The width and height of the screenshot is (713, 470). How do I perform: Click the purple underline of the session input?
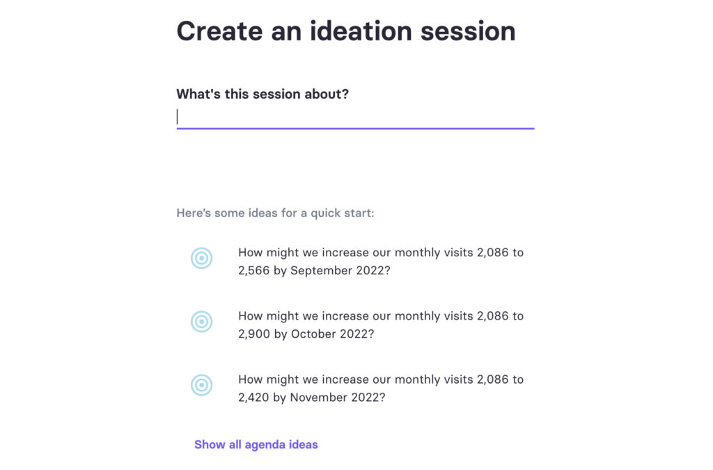pyautogui.click(x=355, y=129)
